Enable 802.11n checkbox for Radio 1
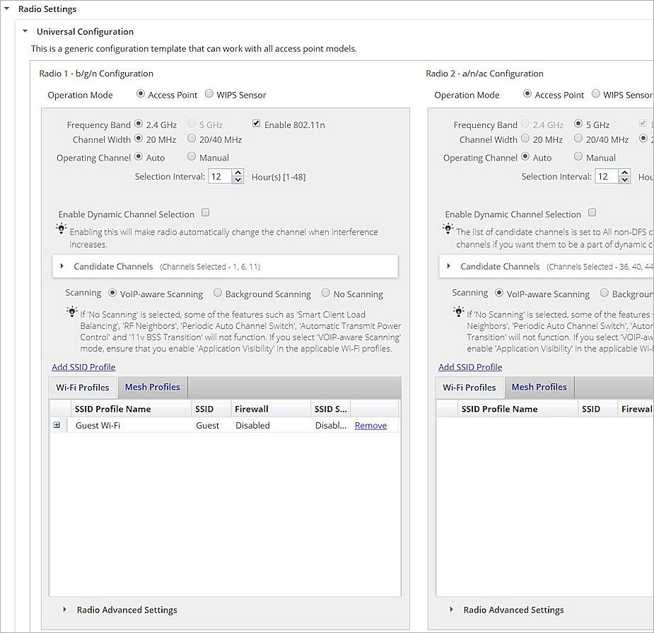The height and width of the screenshot is (633, 654). [257, 124]
